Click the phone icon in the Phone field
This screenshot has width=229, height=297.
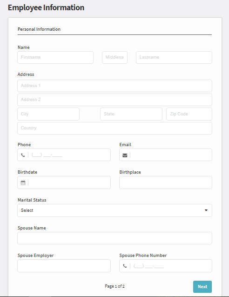coord(23,155)
